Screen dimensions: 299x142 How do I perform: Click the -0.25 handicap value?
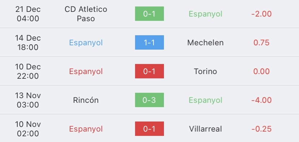click(x=261, y=129)
